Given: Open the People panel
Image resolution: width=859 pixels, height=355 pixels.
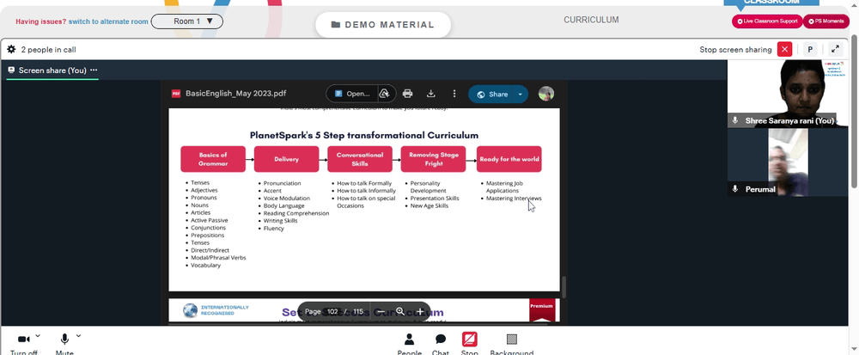Looking at the screenshot, I should pyautogui.click(x=409, y=345).
